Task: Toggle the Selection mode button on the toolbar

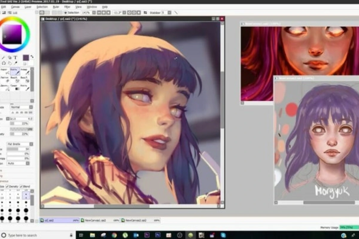Action: (66, 12)
